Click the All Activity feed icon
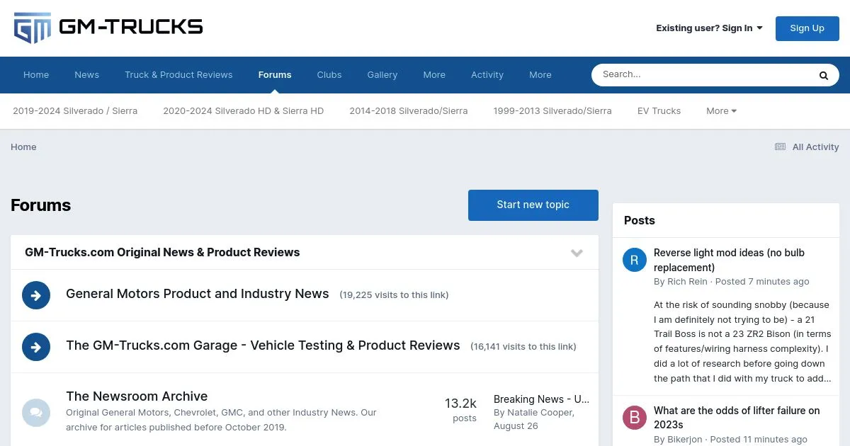The image size is (850, 446). pos(780,147)
